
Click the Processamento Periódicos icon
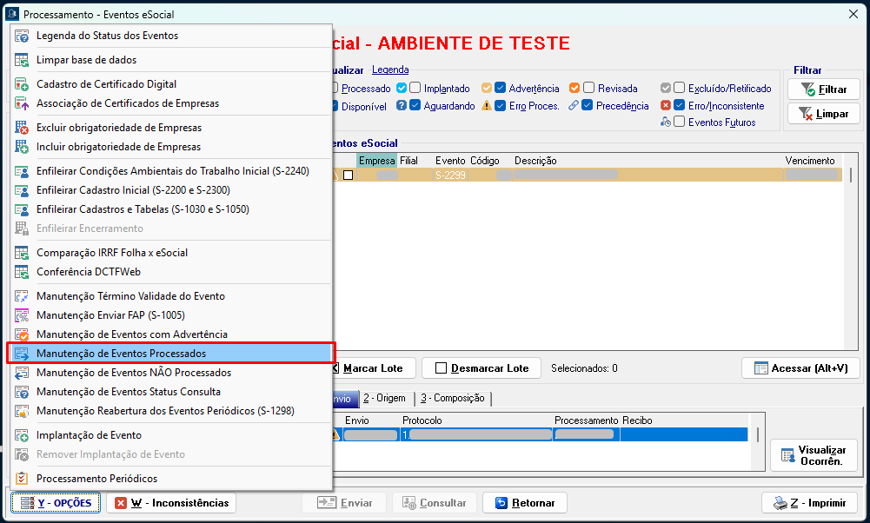tap(22, 479)
